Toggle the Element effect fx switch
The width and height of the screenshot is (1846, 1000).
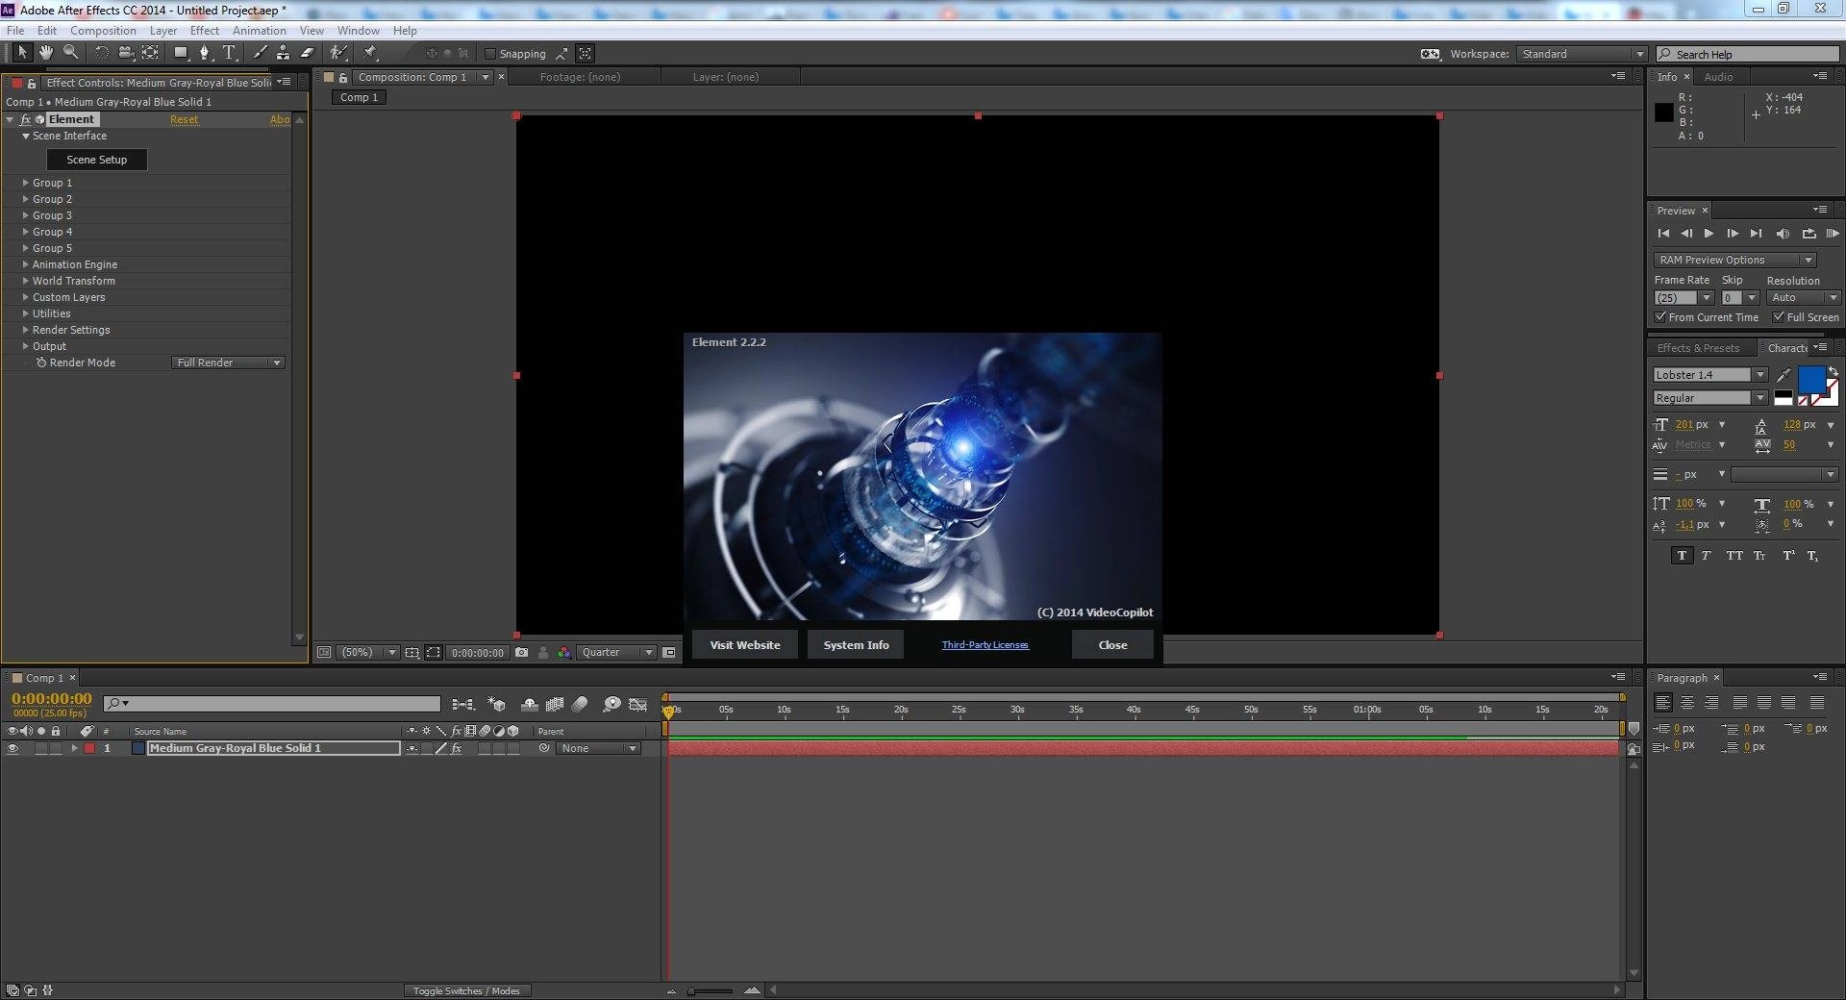(x=26, y=119)
